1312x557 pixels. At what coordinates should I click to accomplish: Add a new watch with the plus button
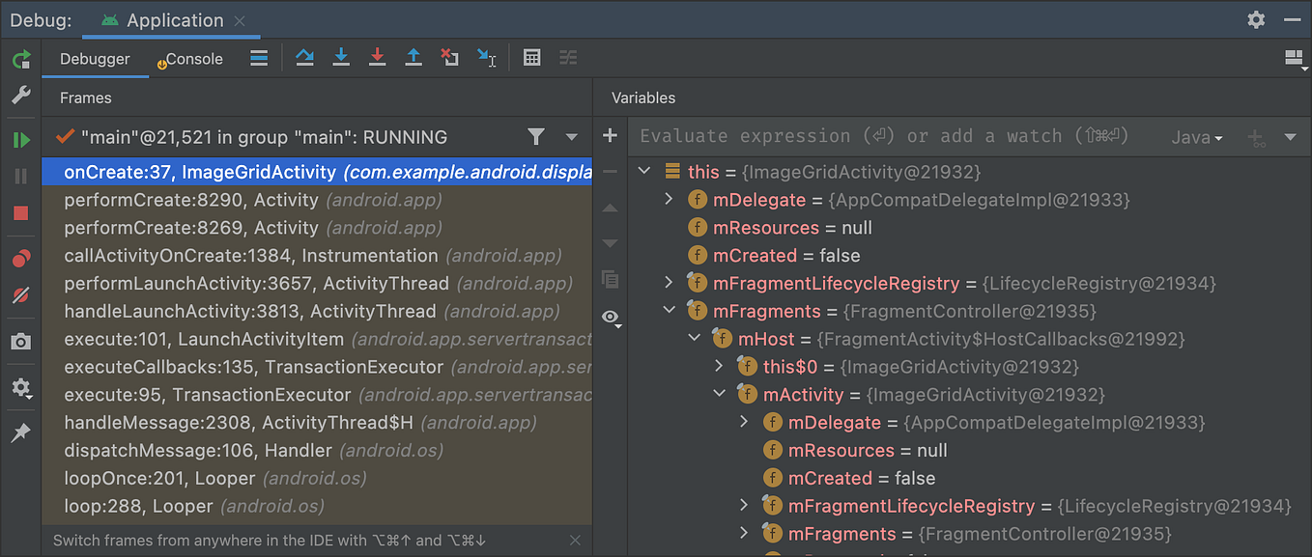610,136
